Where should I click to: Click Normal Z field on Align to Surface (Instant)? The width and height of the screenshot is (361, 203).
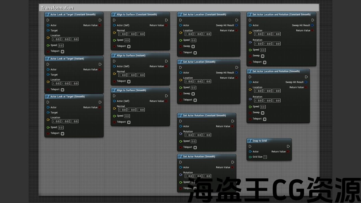140,75
